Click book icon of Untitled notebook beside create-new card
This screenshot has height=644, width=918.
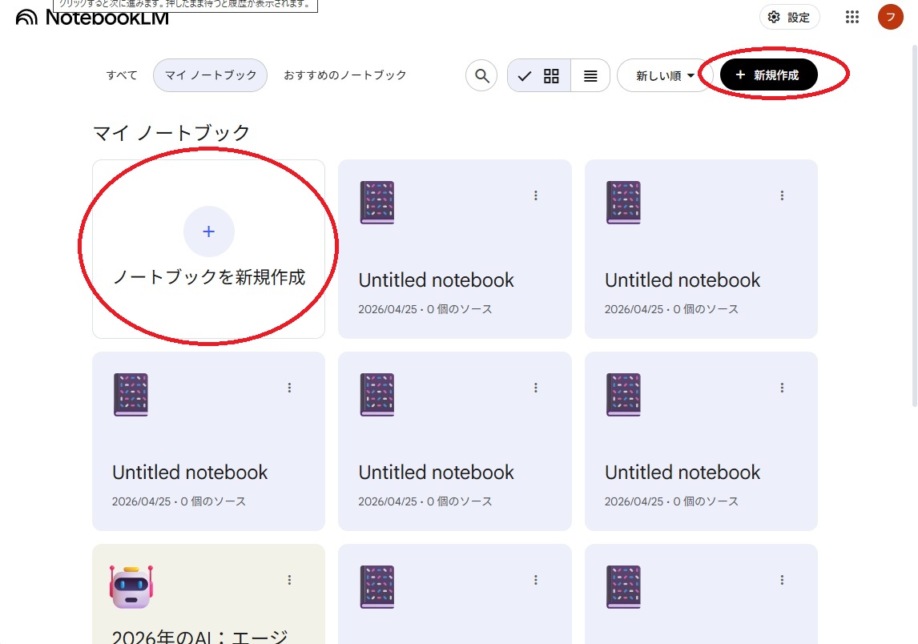click(377, 202)
